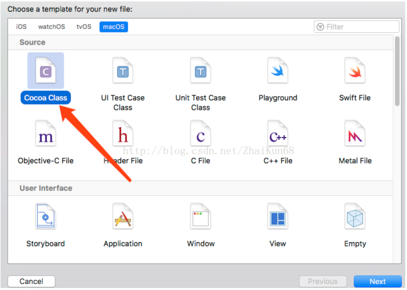The height and width of the screenshot is (290, 407).
Task: Focus the Filter text field
Action: (356, 27)
